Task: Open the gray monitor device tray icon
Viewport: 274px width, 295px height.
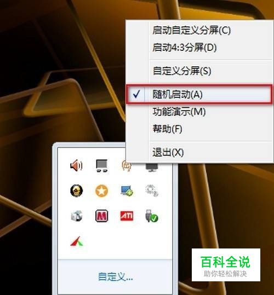Action: (102, 165)
